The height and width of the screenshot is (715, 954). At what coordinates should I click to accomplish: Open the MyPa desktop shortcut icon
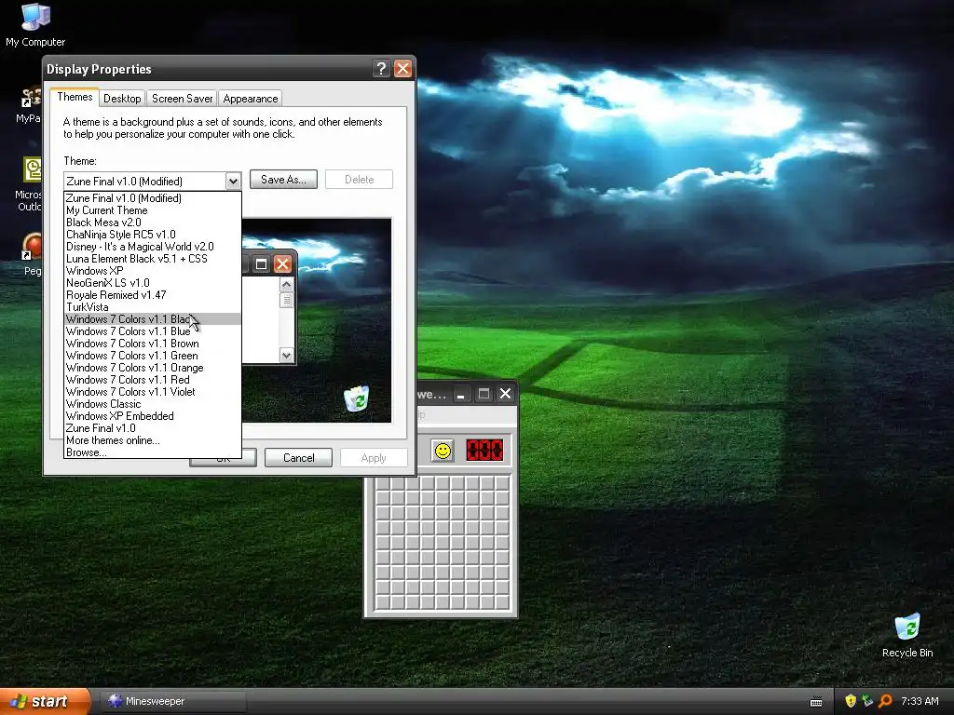31,104
